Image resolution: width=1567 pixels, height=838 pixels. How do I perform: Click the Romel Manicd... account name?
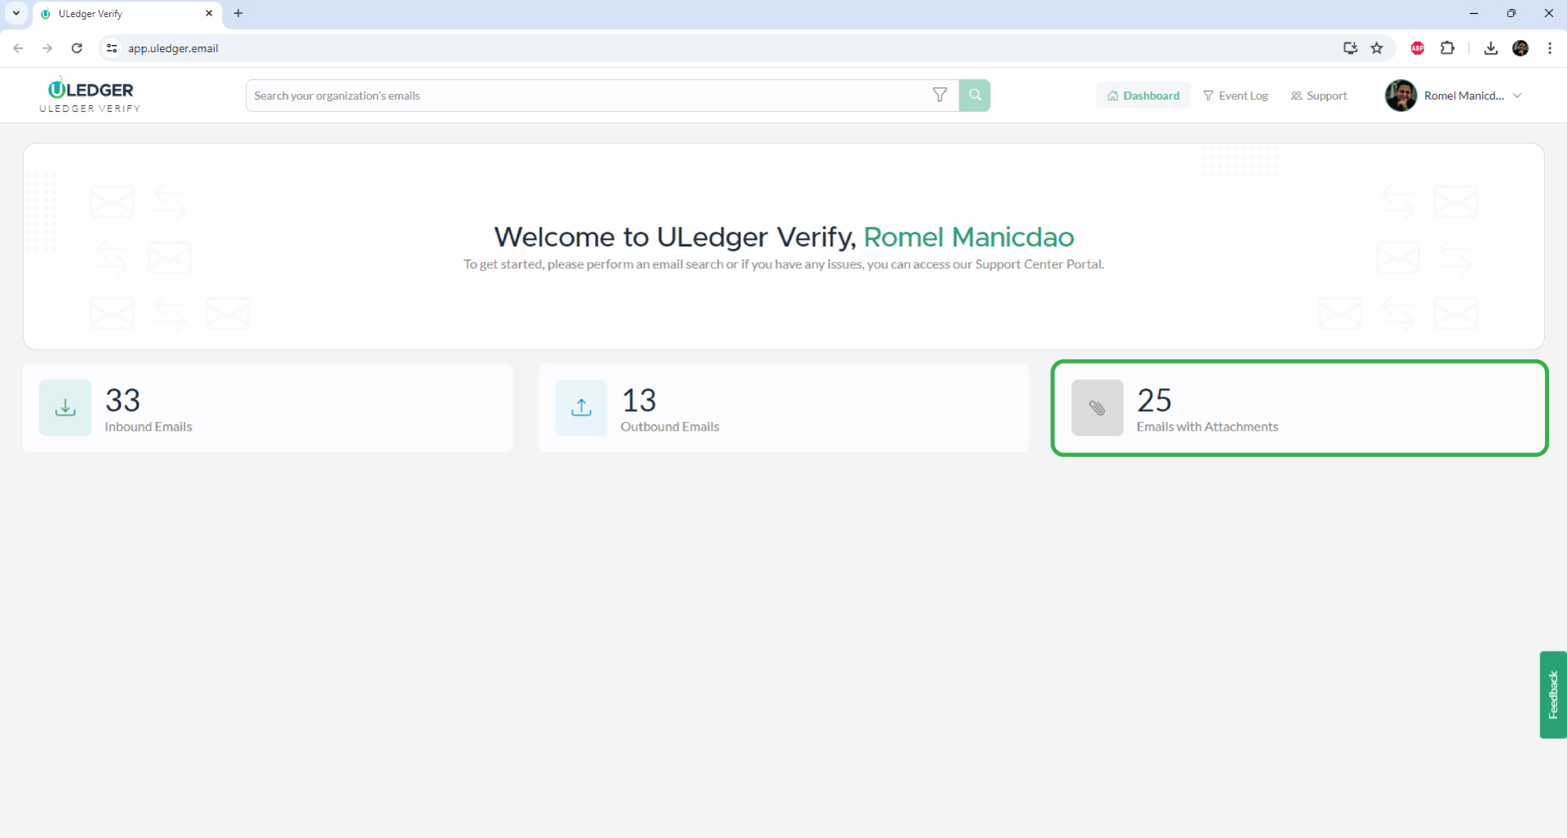pos(1464,95)
